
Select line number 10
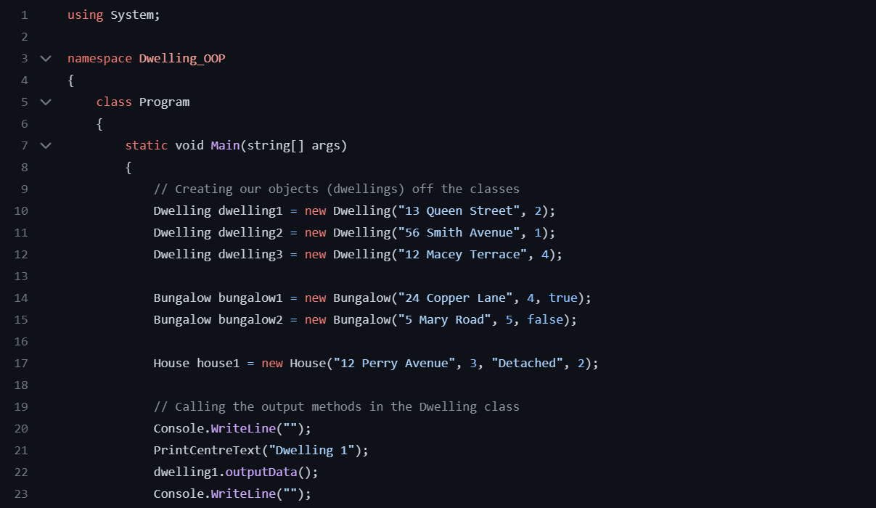20,210
